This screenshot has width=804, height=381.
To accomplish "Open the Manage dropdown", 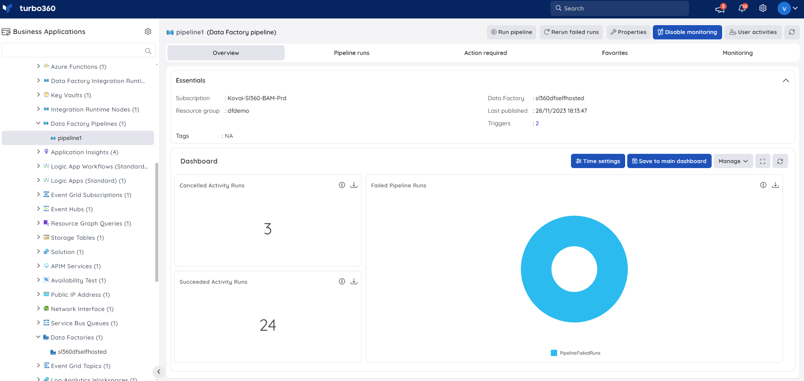I will coord(733,161).
